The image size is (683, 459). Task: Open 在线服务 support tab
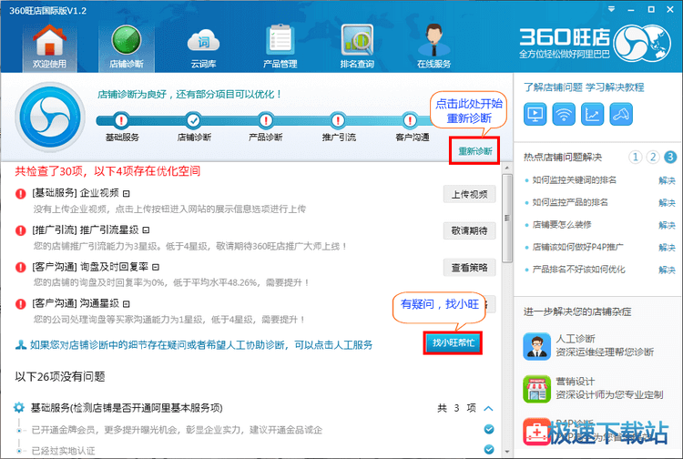pos(433,47)
